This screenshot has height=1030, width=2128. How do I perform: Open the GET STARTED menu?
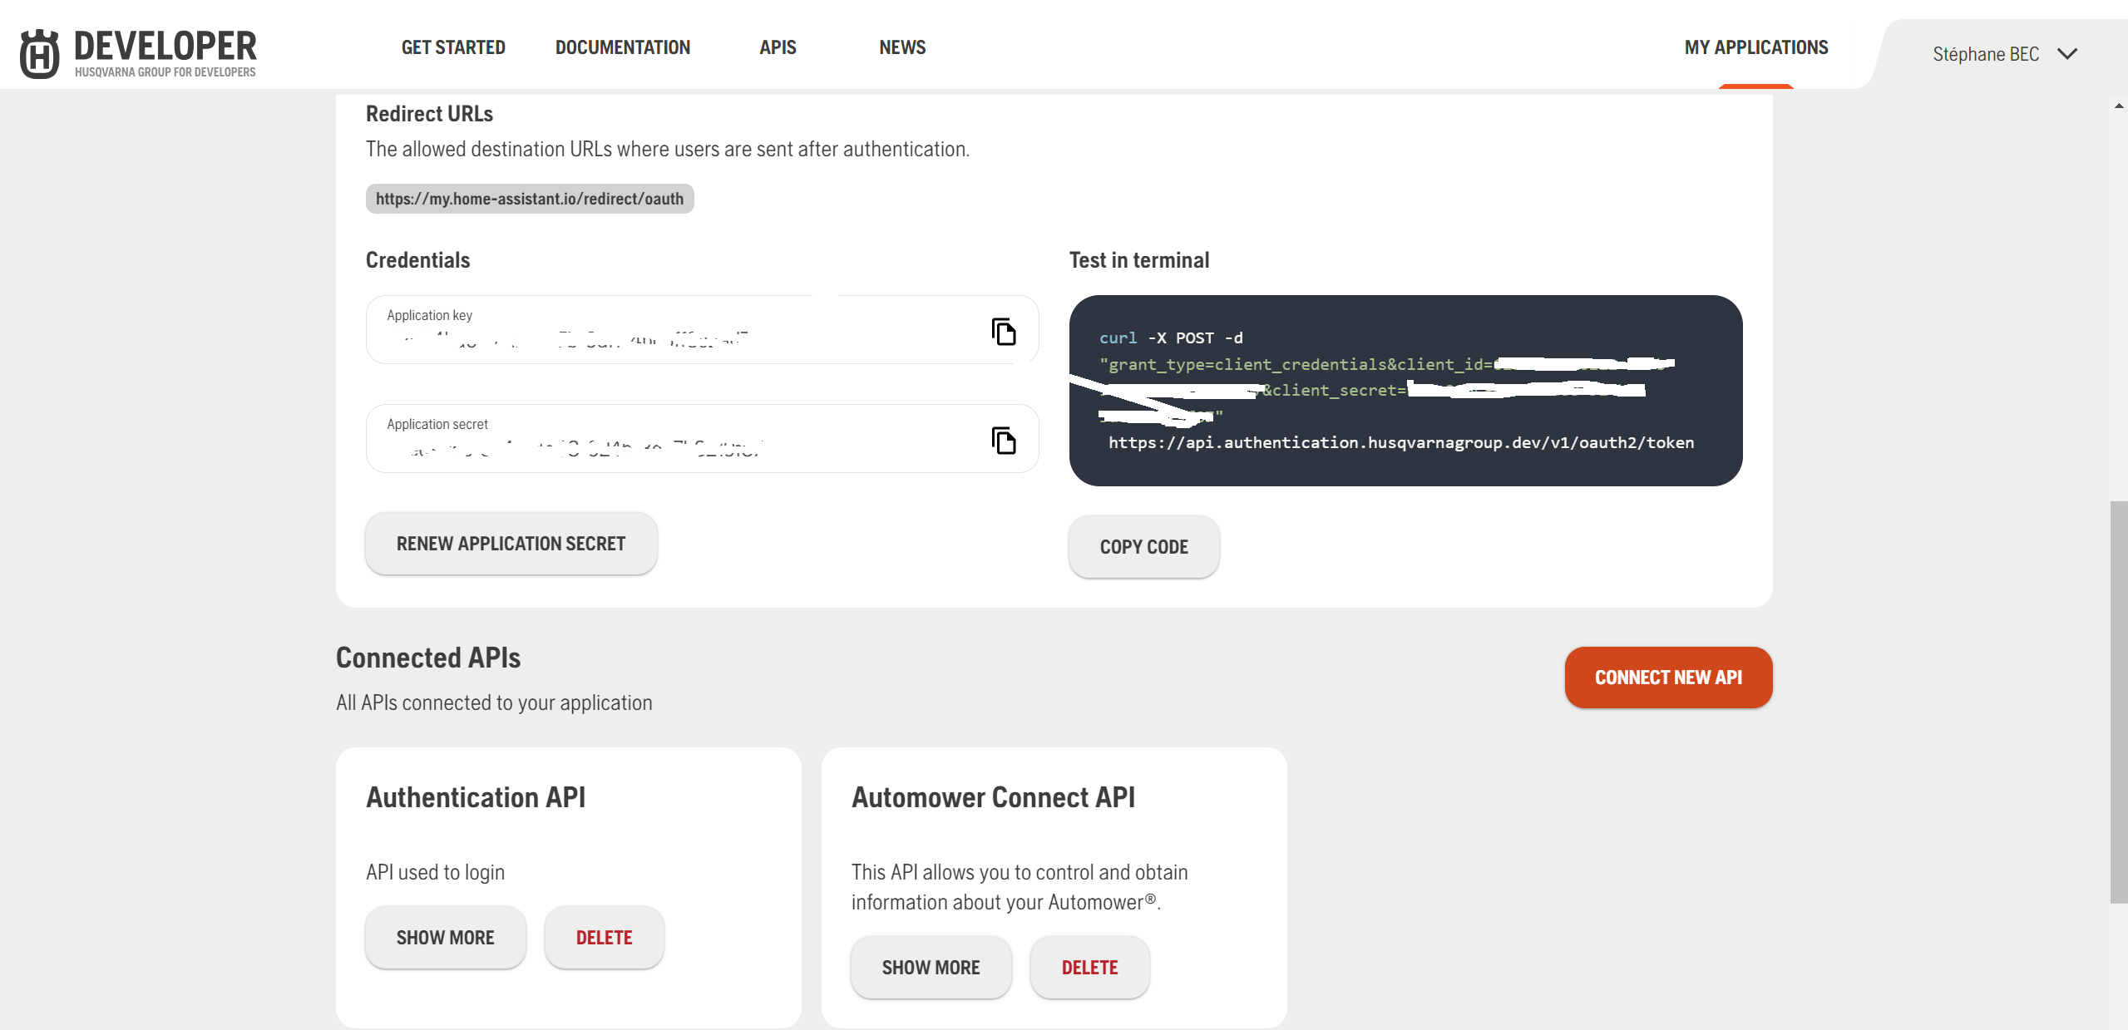(x=453, y=47)
